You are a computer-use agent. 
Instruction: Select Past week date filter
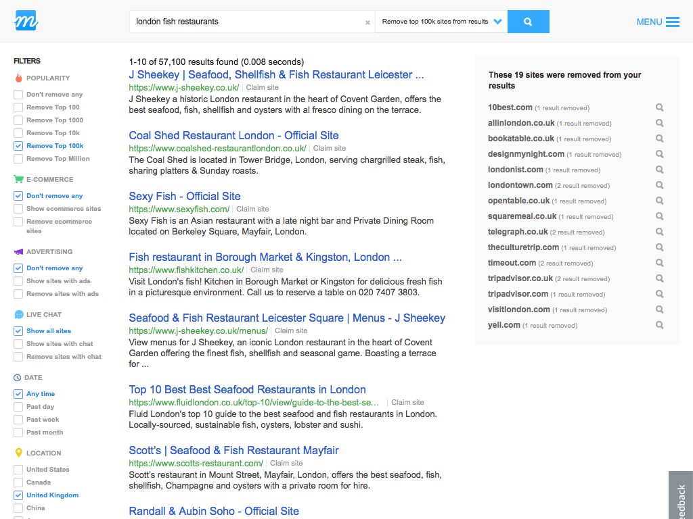pyautogui.click(x=18, y=420)
